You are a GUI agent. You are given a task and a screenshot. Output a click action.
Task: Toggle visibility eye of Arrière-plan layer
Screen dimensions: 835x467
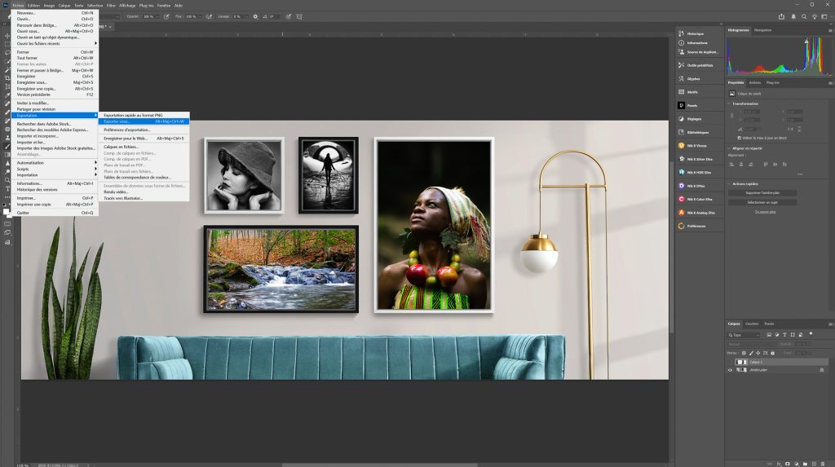pyautogui.click(x=730, y=370)
